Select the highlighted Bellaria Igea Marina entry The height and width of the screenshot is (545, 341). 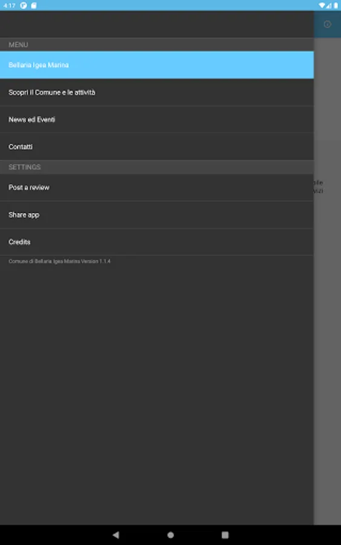(157, 65)
